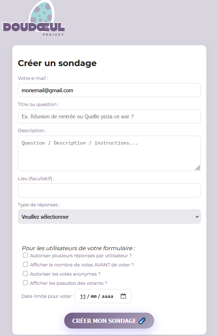The image size is (218, 336).
Task: Open the calendar date picker icon
Action: [x=123, y=296]
